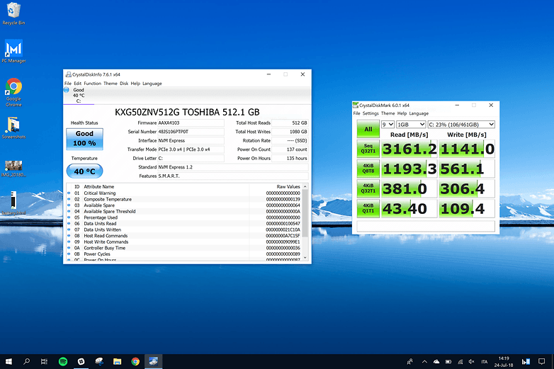Click the attribute list scroll down arrow

[x=305, y=258]
